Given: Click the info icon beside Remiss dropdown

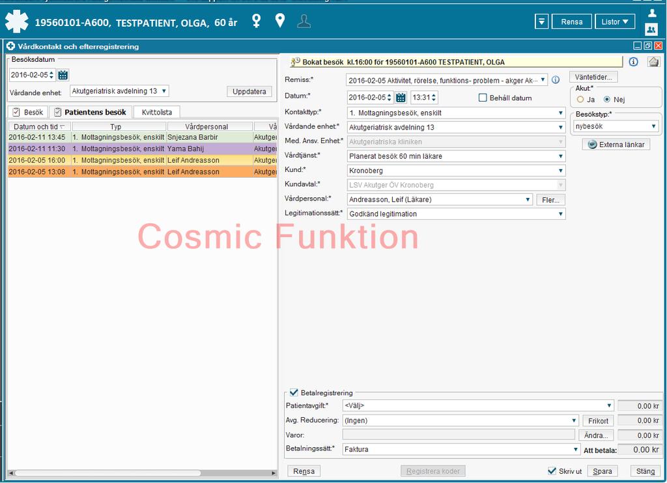Looking at the screenshot, I should [556, 80].
